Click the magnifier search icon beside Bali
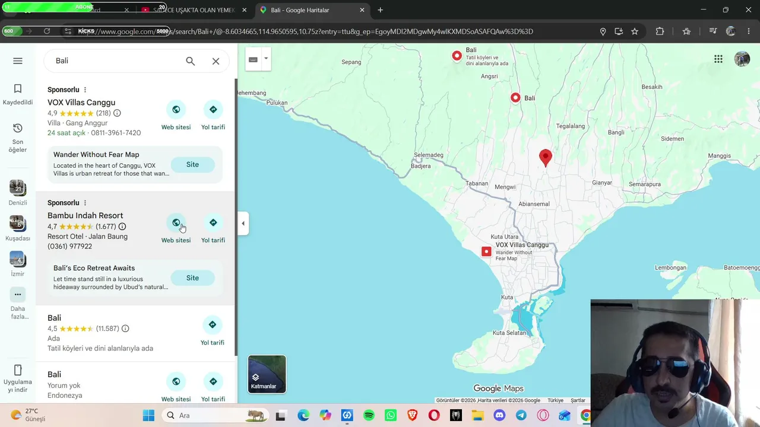 tap(190, 61)
